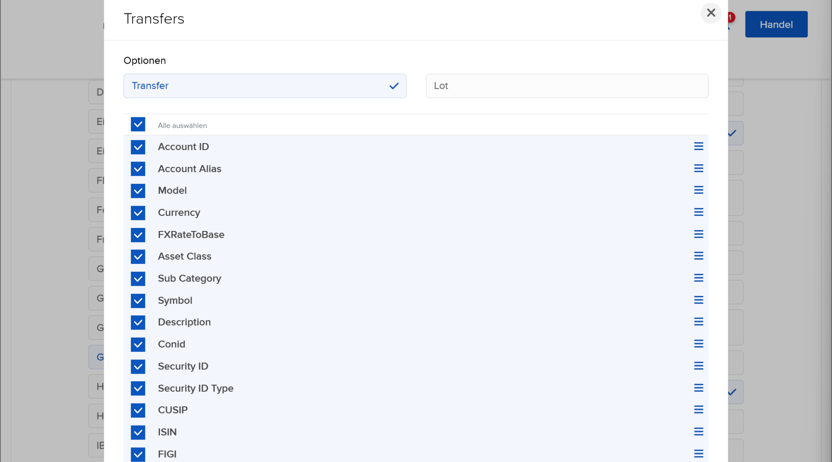The width and height of the screenshot is (832, 462).
Task: Click the Account Alias field label
Action: [x=189, y=169]
